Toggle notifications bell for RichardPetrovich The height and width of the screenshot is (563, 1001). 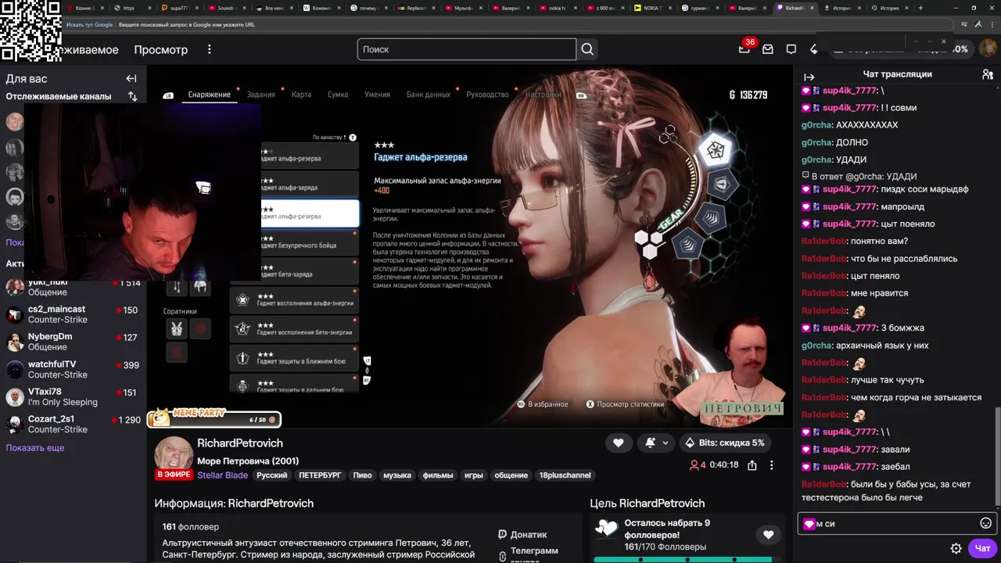tap(650, 443)
